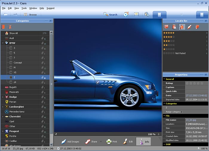Filter by the Not Rated row
The width and height of the screenshot is (209, 151).
pyautogui.click(x=180, y=53)
